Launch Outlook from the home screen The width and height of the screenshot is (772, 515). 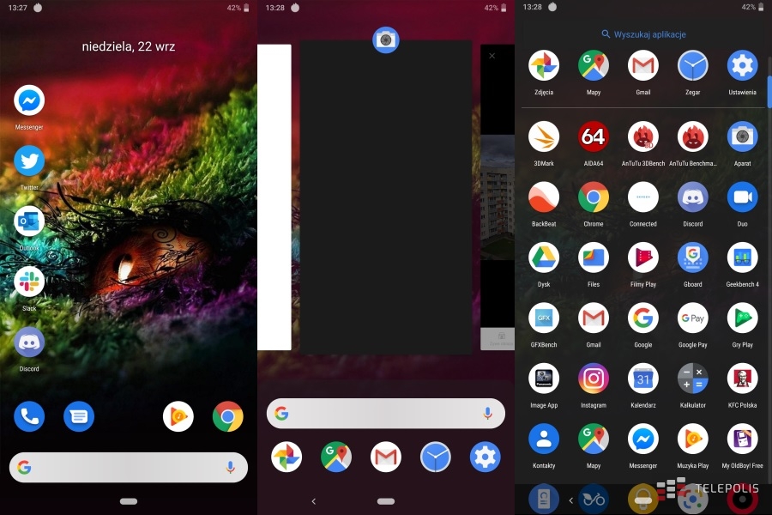pyautogui.click(x=29, y=221)
